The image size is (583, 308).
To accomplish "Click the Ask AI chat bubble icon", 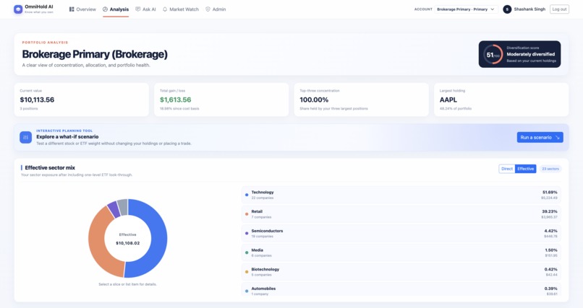I will 138,9.
